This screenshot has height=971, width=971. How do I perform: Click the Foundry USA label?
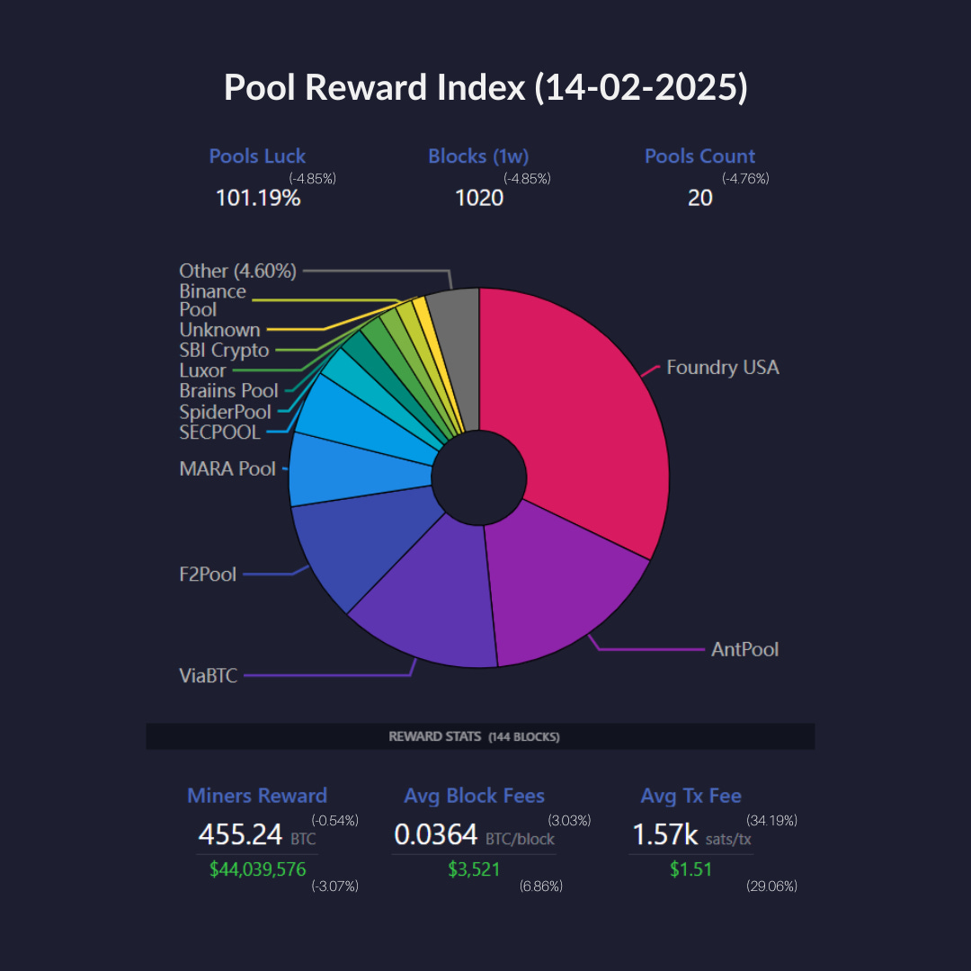[x=723, y=367]
